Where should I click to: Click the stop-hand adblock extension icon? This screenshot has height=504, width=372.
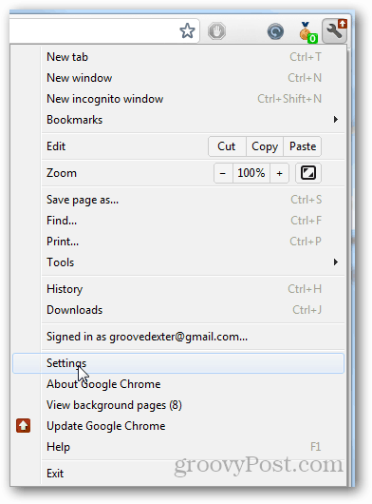coord(216,31)
